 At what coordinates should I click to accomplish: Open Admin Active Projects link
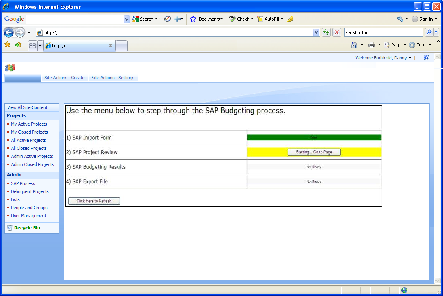32,156
